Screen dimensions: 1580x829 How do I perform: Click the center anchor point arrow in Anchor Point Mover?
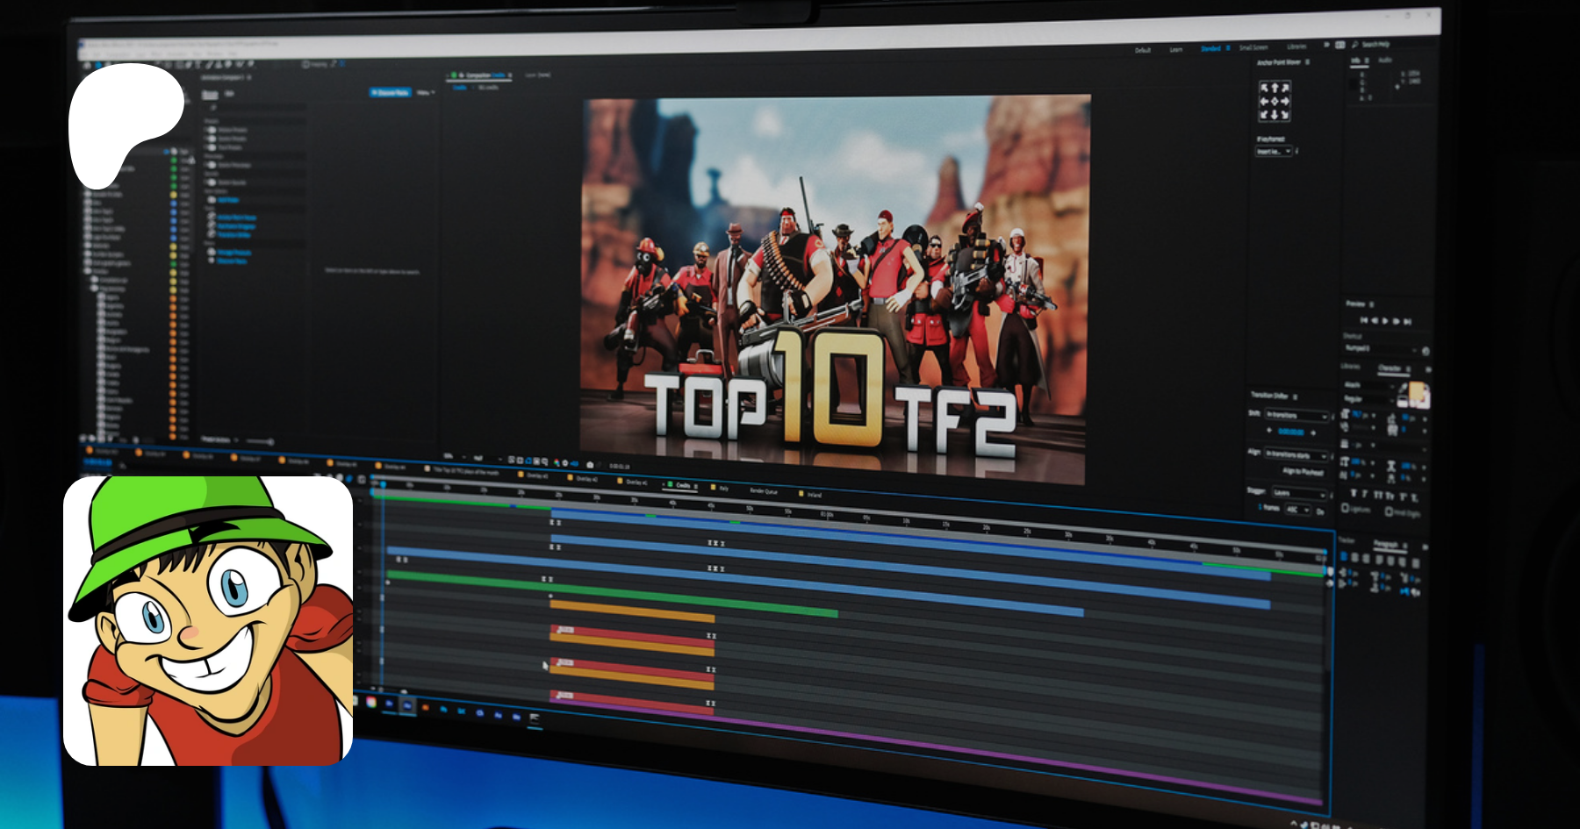[x=1275, y=101]
